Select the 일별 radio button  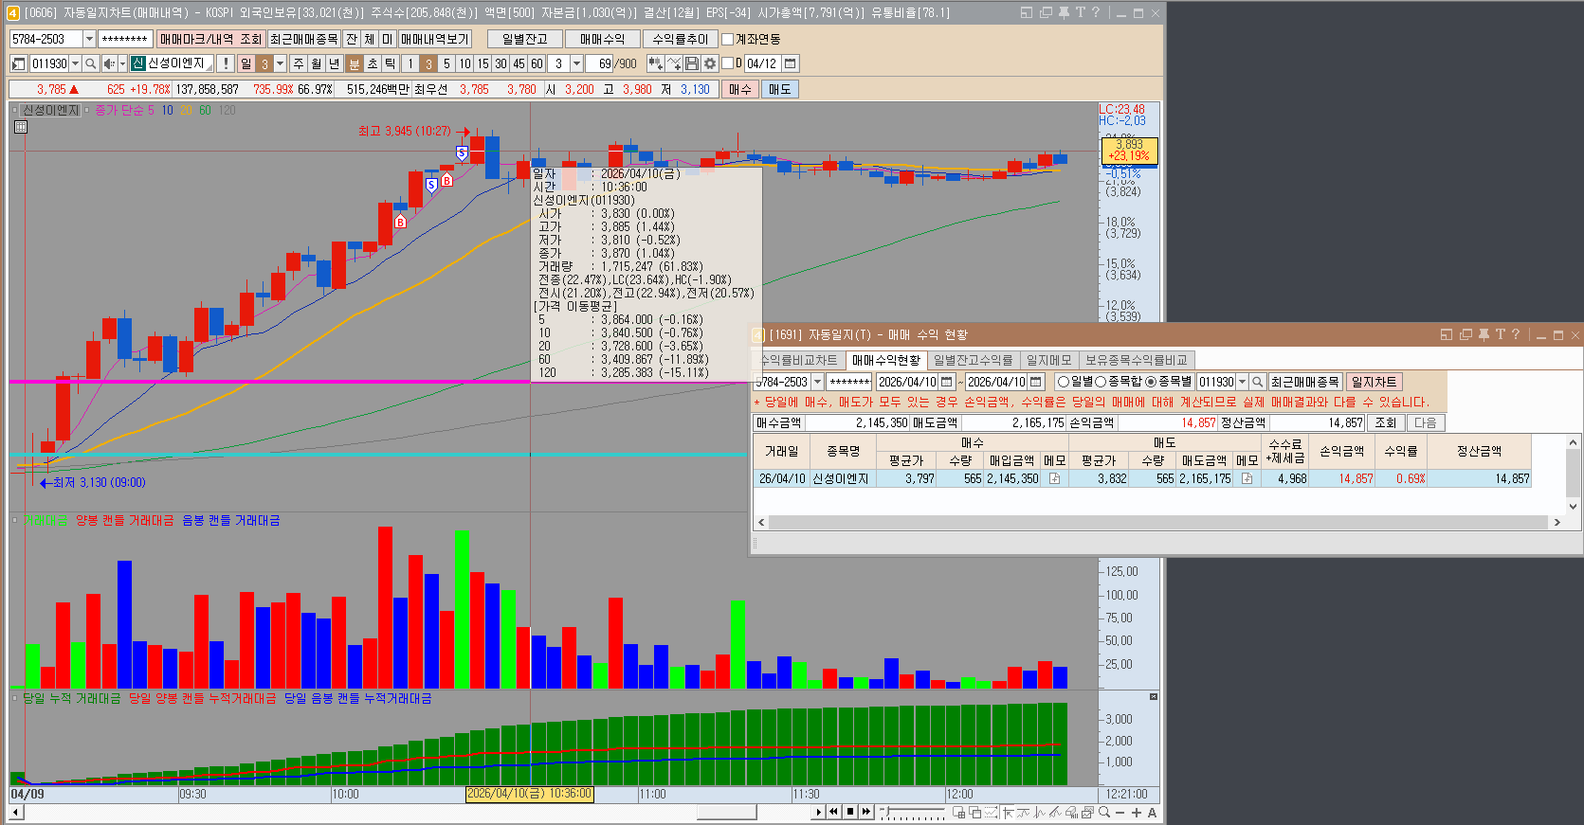pos(1064,382)
